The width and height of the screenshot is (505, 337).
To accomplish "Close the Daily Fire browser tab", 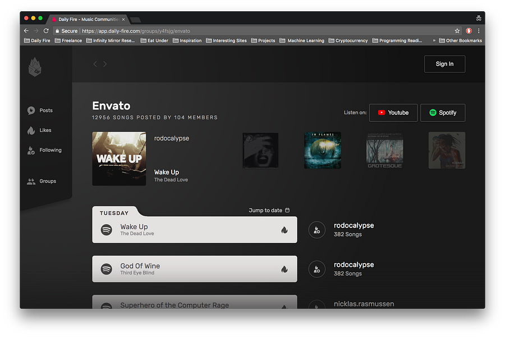I will (x=123, y=19).
